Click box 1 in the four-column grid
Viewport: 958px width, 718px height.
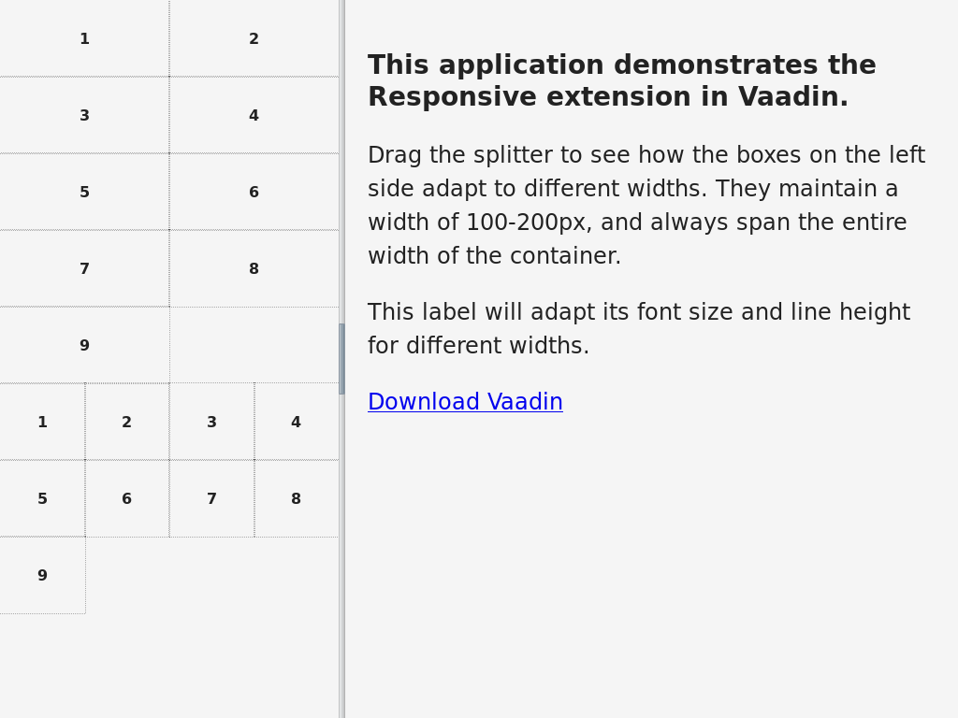click(x=42, y=422)
